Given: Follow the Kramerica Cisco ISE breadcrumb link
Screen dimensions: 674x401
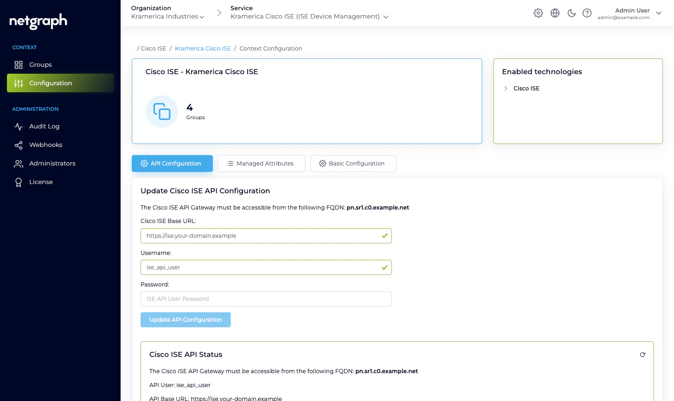Looking at the screenshot, I should [203, 48].
